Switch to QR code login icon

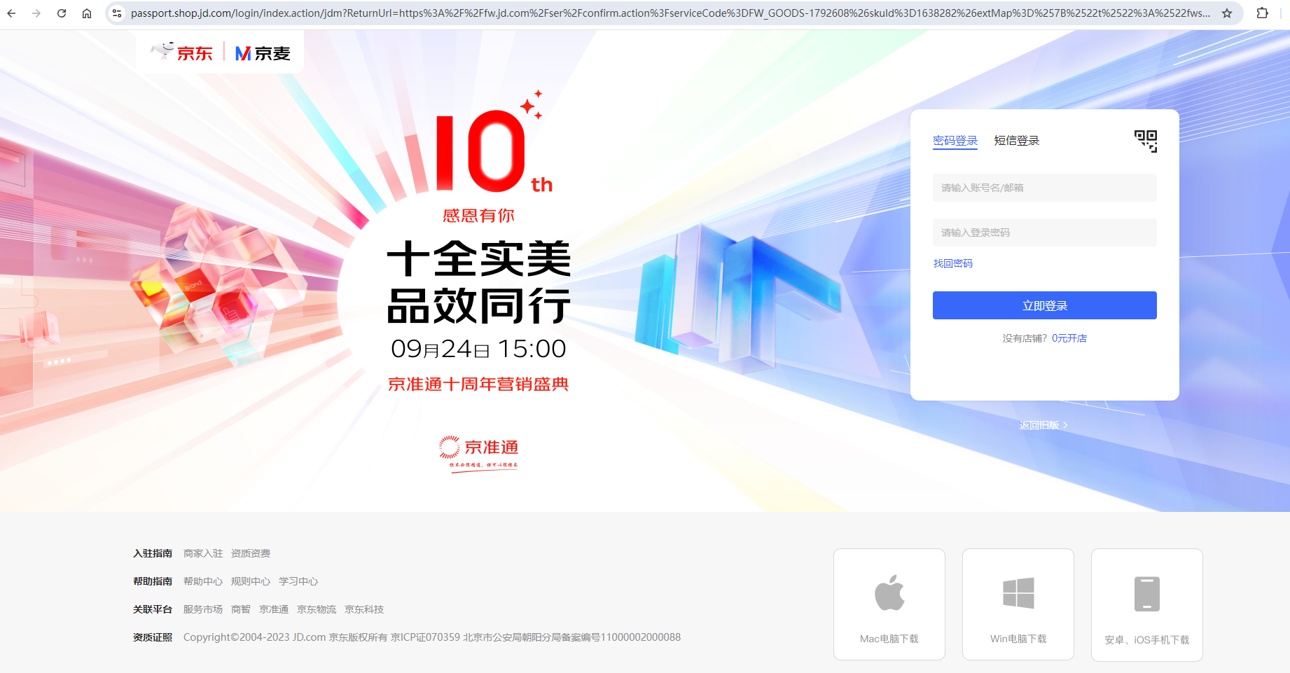1146,141
